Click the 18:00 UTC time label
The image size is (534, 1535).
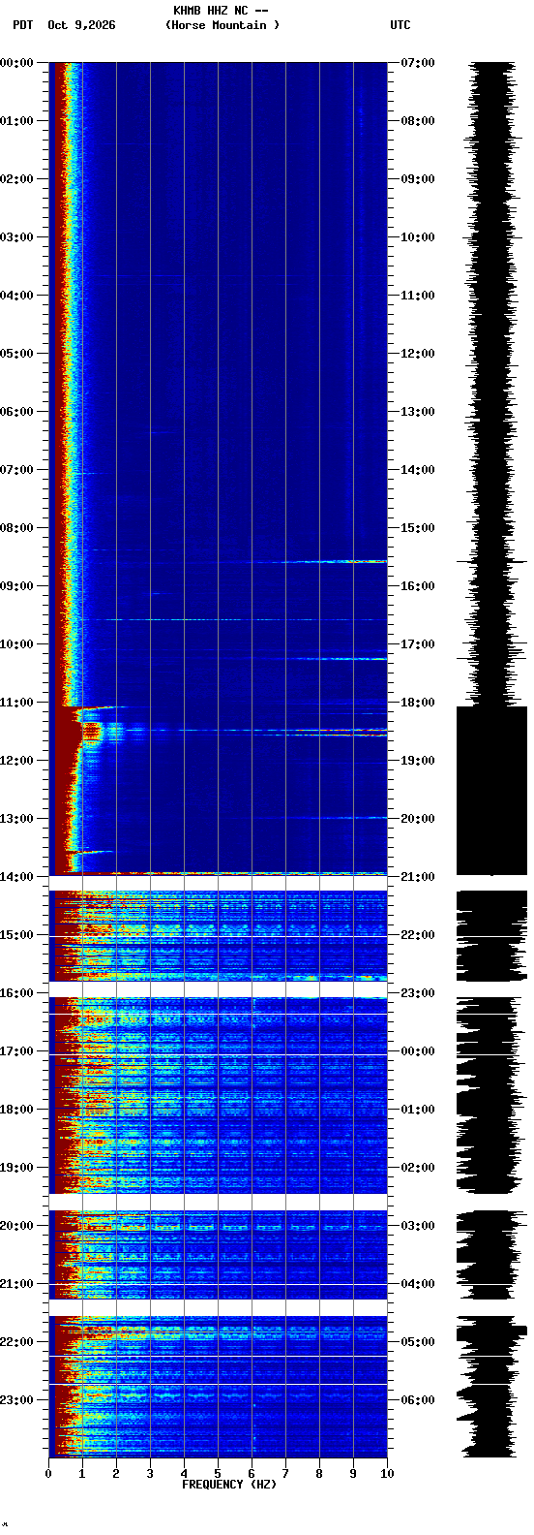pyautogui.click(x=418, y=703)
